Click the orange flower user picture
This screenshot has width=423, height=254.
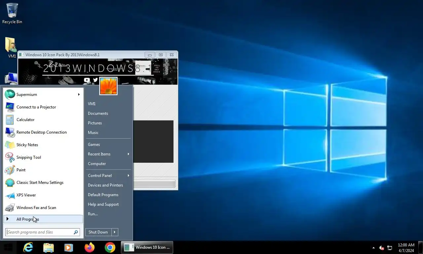(x=108, y=86)
